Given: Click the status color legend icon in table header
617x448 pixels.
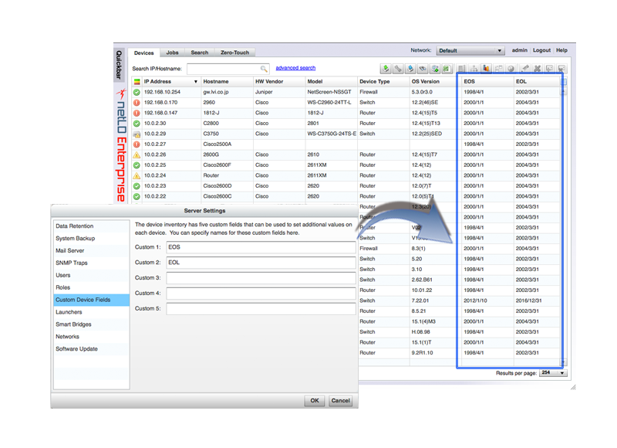Looking at the screenshot, I should coord(137,82).
